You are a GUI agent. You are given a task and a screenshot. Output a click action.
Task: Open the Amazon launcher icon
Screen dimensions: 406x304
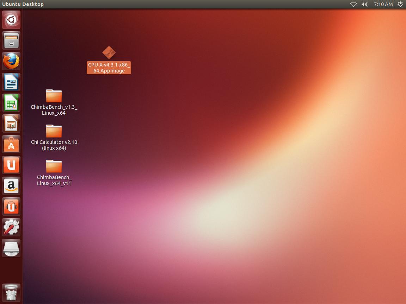point(11,186)
